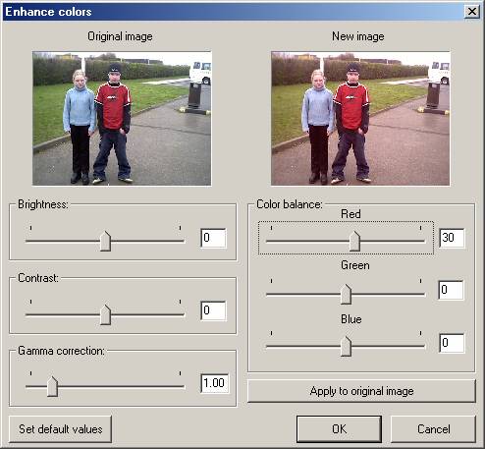
Task: Click the Red color balance slider thumb
Action: [354, 241]
